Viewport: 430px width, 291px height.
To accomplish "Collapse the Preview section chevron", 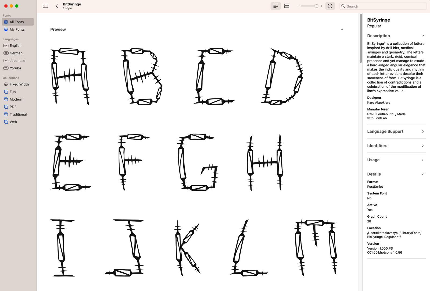I will [342, 30].
